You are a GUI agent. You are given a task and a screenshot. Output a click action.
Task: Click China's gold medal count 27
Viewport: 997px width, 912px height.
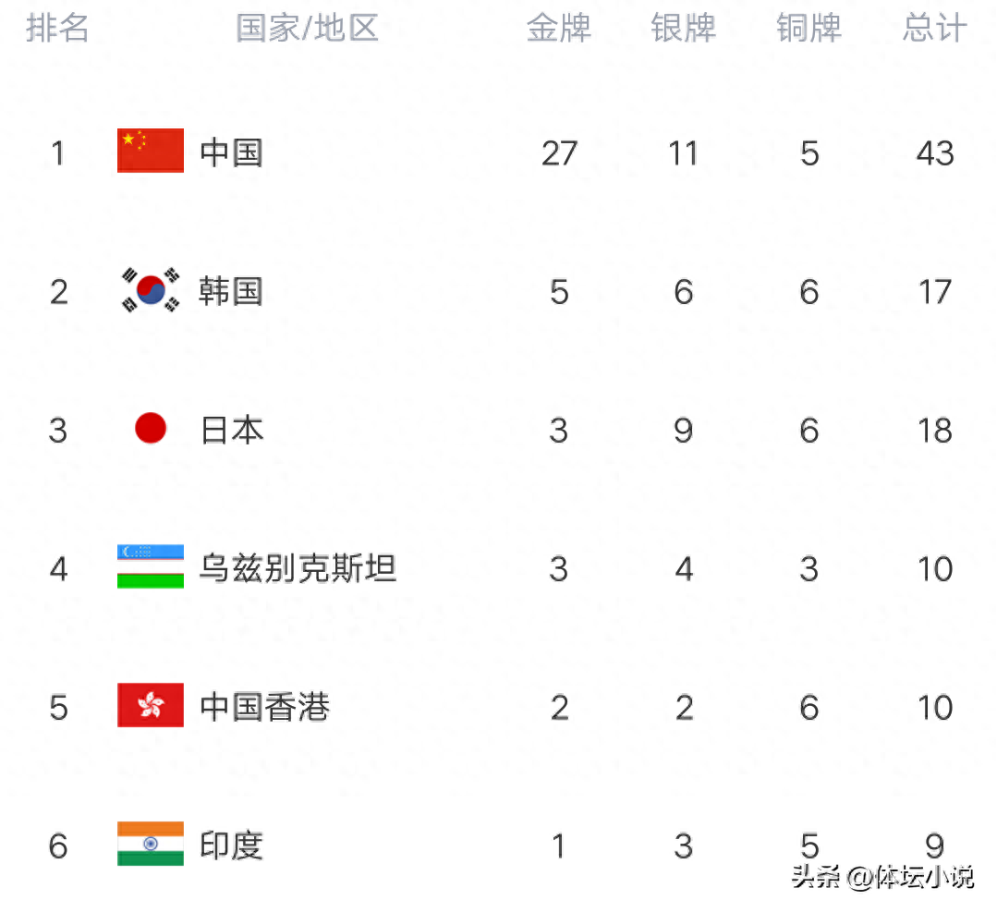560,154
